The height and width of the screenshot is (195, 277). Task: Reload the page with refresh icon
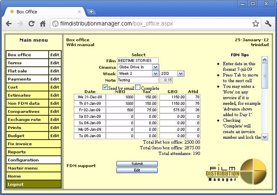tap(31, 24)
